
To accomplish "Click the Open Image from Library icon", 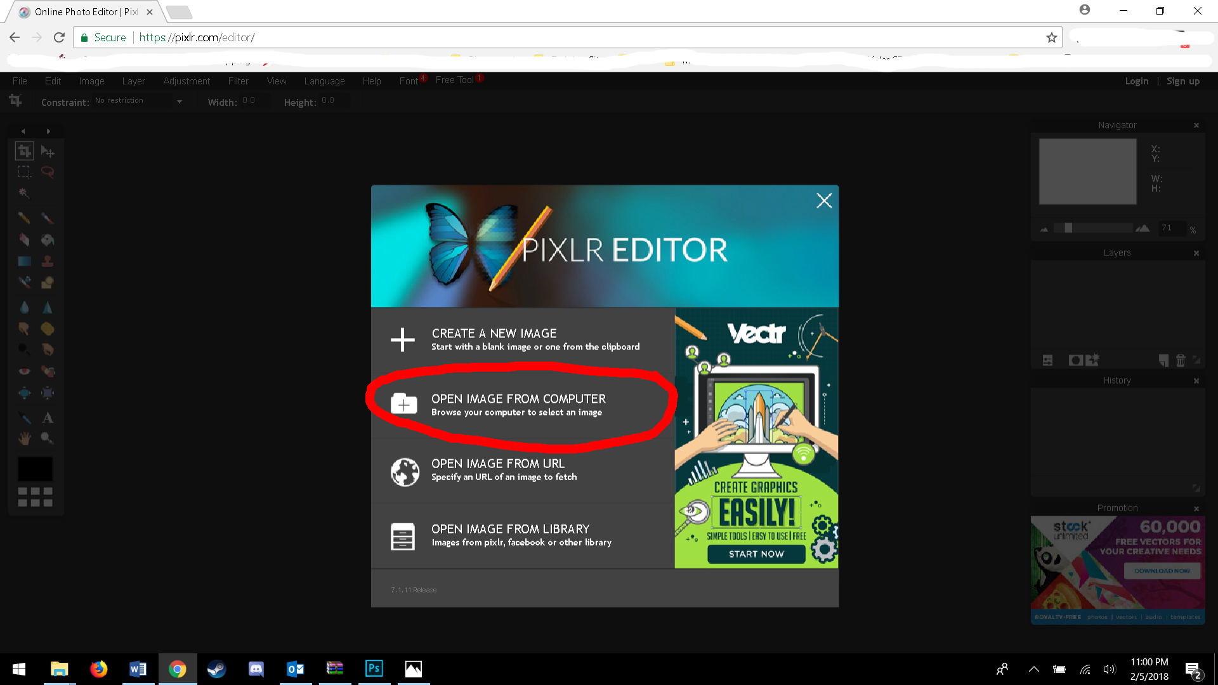I will click(403, 537).
